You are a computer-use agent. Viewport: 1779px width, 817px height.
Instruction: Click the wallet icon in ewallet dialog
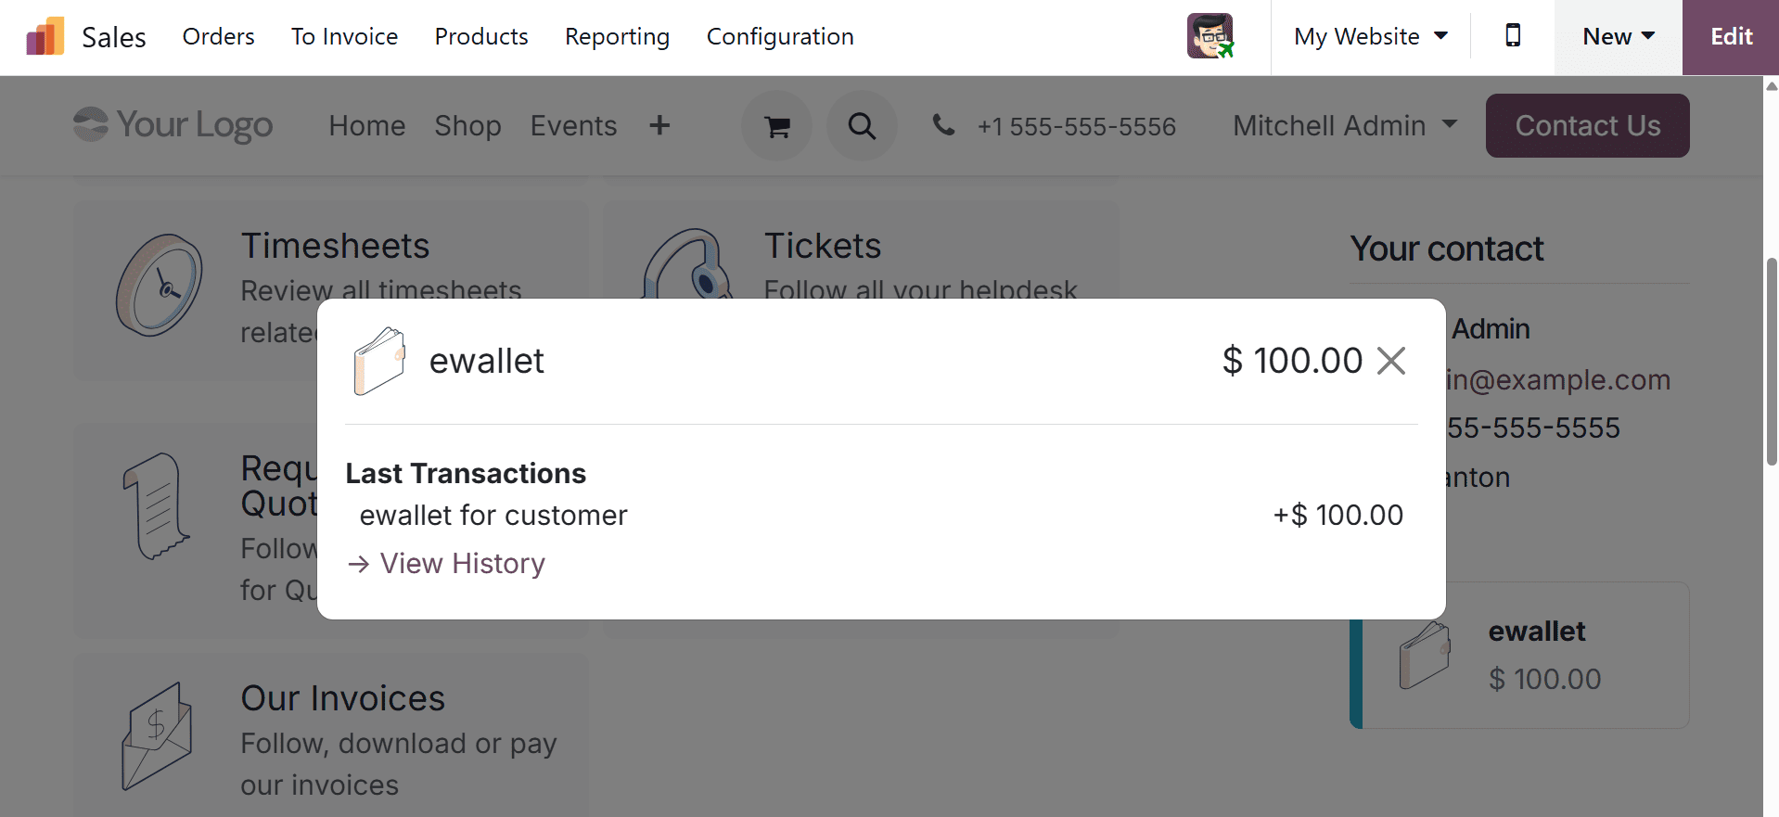(379, 361)
